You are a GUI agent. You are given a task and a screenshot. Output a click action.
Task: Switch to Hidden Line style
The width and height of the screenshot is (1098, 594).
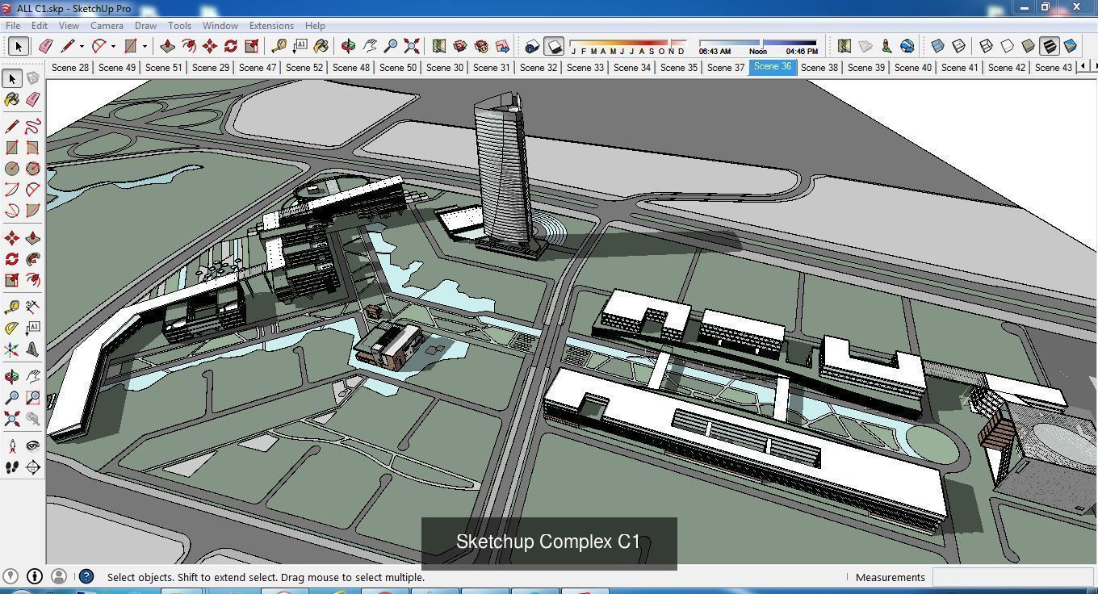1008,46
